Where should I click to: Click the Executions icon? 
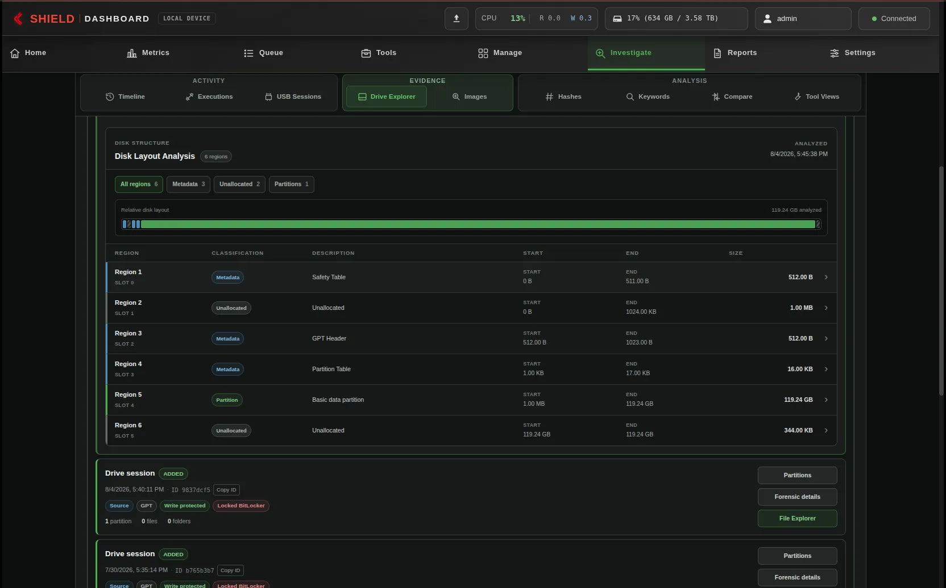(189, 97)
